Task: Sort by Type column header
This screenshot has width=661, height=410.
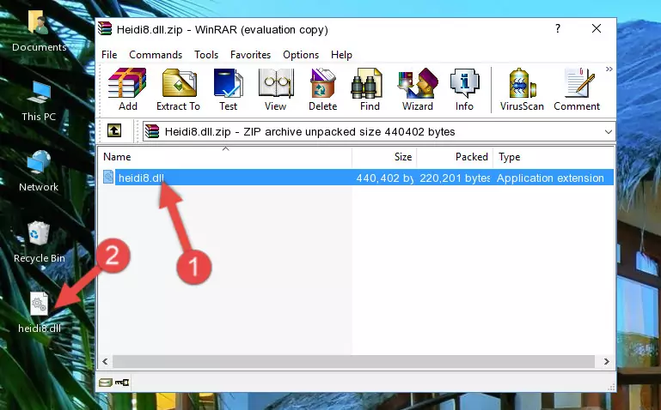Action: (553, 156)
